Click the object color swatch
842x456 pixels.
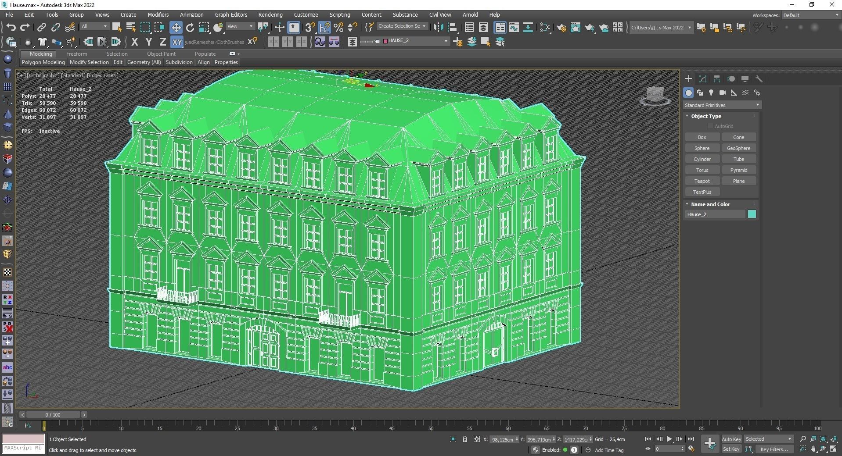click(752, 214)
